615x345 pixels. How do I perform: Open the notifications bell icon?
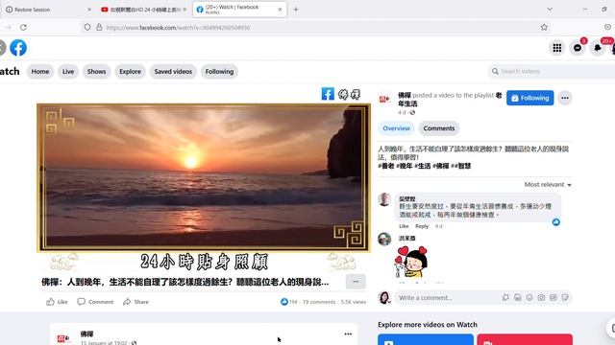[598, 48]
